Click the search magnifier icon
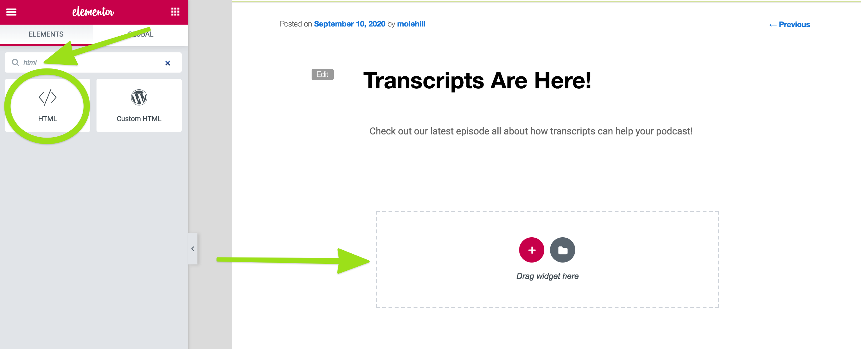The image size is (861, 349). 15,62
